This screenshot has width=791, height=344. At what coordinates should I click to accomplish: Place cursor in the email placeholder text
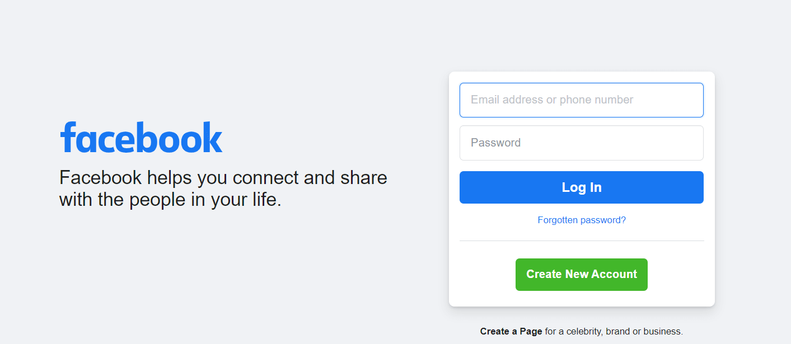552,100
